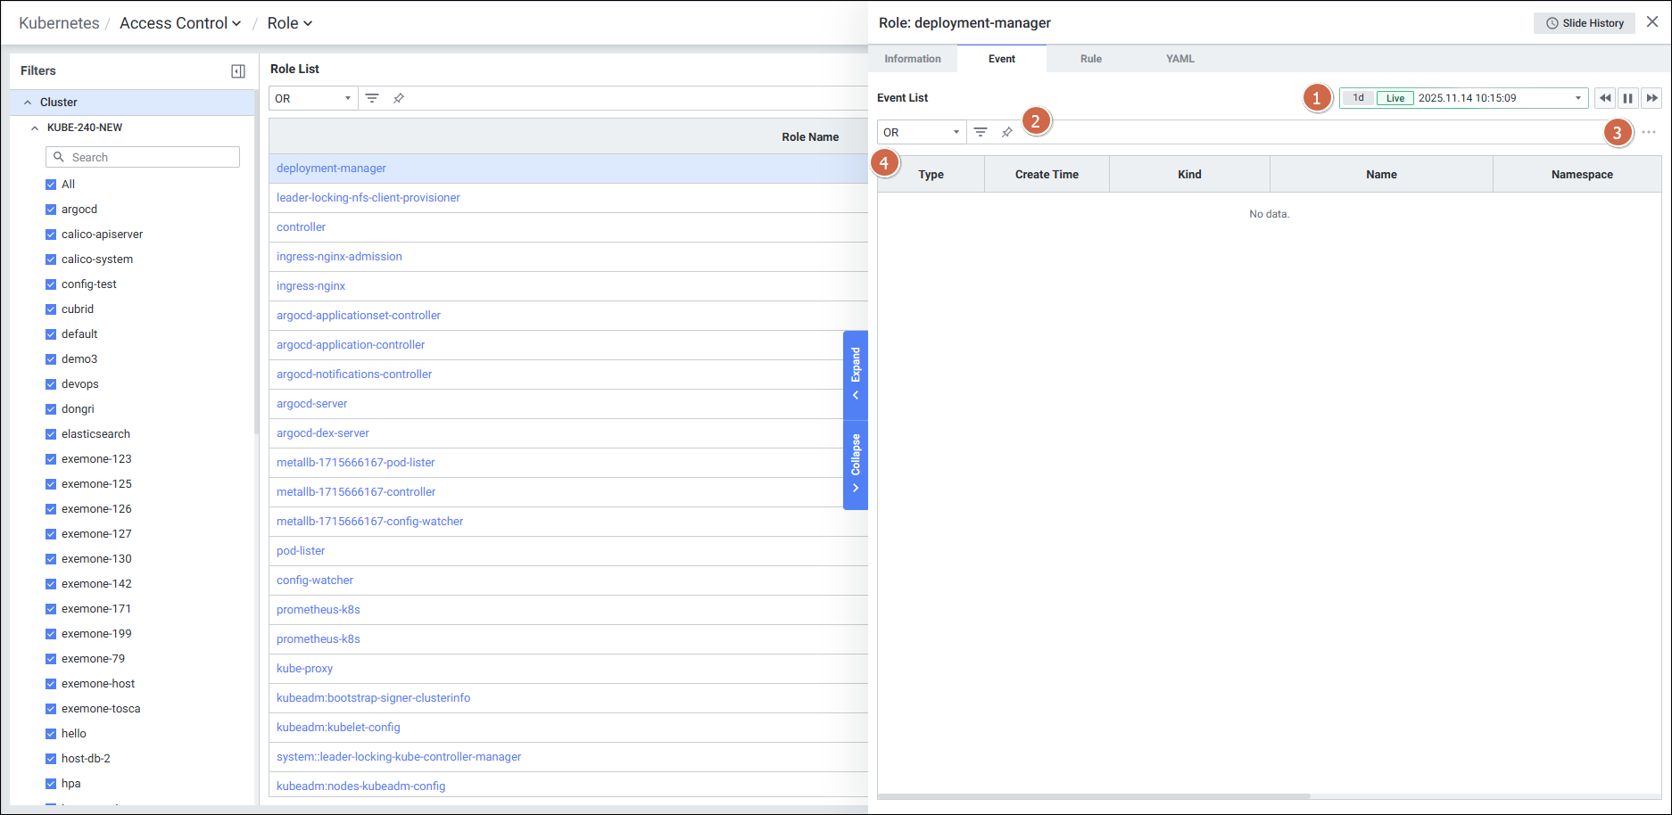This screenshot has width=1672, height=815.
Task: Step the time backward with the rewind button
Action: 1605,98
